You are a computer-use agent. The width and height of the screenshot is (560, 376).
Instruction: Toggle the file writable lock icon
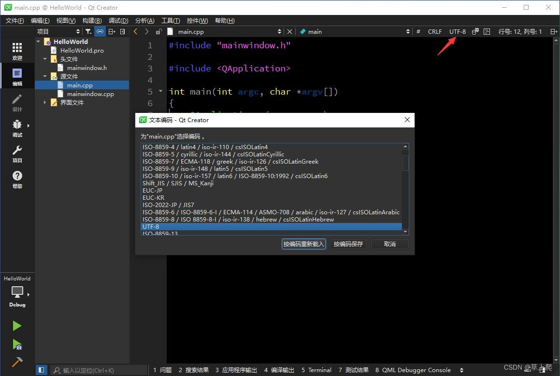coord(158,32)
